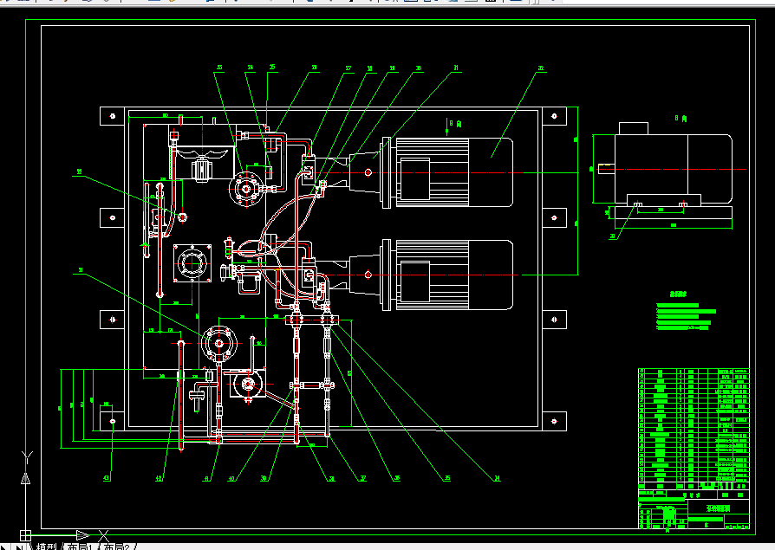Image resolution: width=775 pixels, height=550 pixels.
Task: Select part balloon number 41
Action: pos(207,478)
